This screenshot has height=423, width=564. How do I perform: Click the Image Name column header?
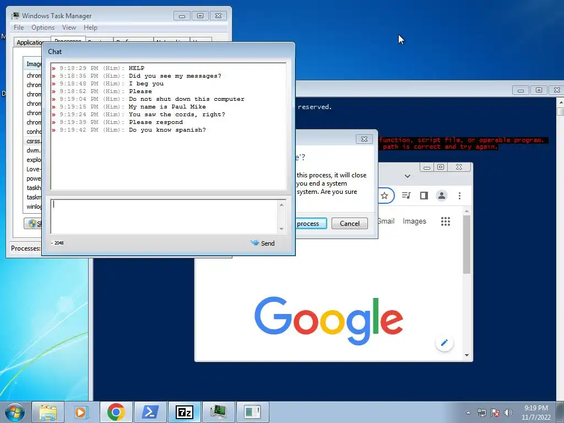(x=33, y=64)
